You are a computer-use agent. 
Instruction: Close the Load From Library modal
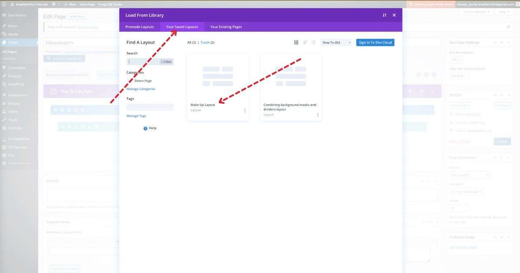coord(394,15)
